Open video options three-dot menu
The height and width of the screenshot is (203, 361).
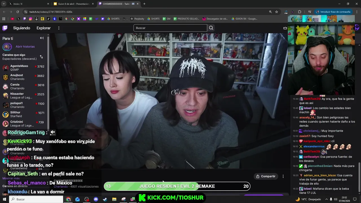coord(283,176)
